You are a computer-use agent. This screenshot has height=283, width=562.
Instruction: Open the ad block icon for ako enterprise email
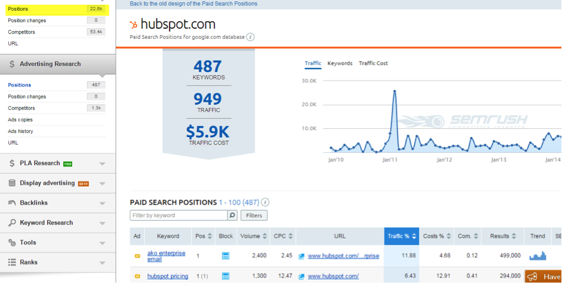[x=226, y=256]
